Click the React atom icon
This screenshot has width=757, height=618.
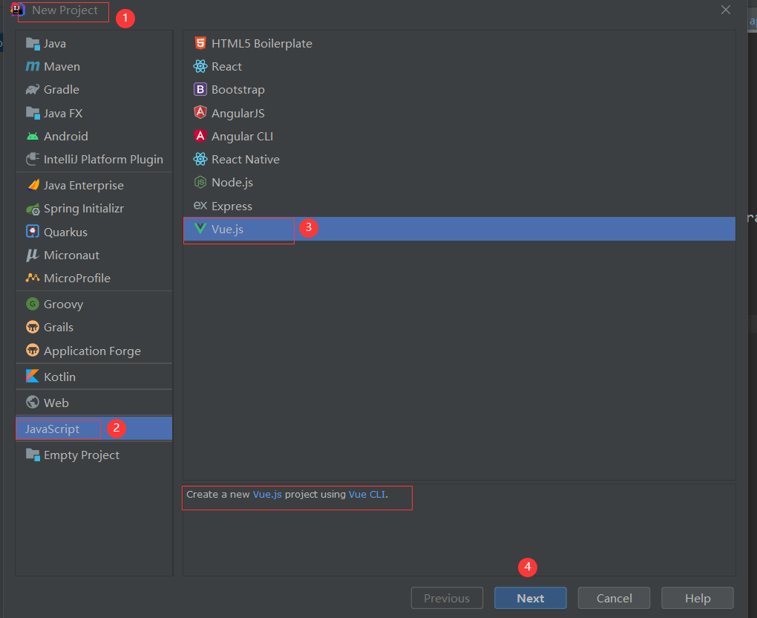pyautogui.click(x=200, y=66)
